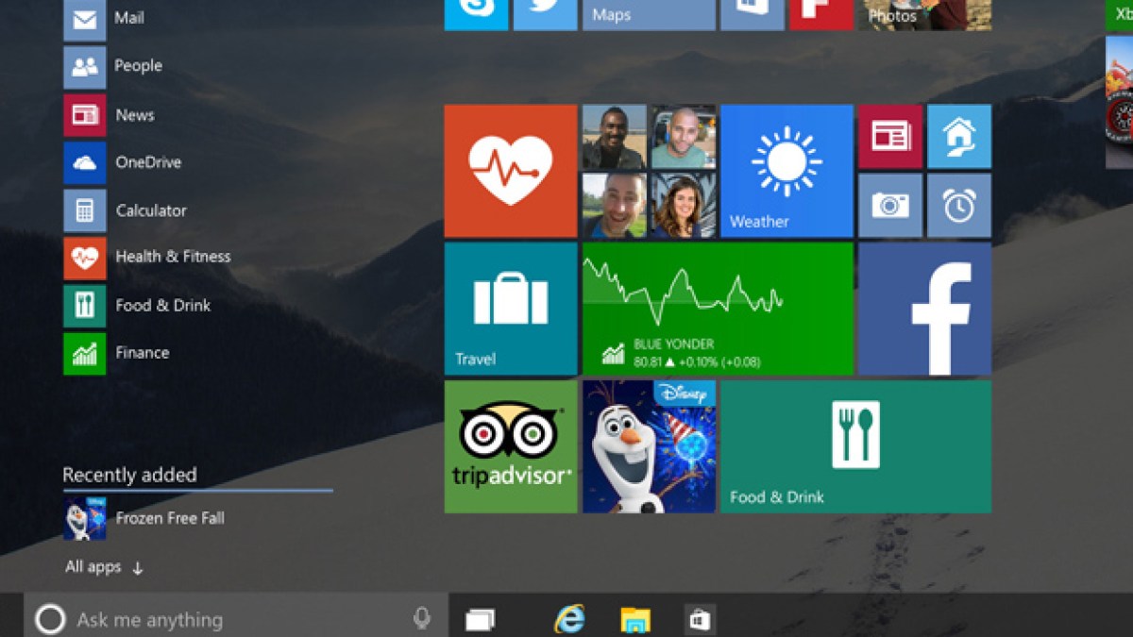
Task: Select the Mail label in app list
Action: (129, 18)
